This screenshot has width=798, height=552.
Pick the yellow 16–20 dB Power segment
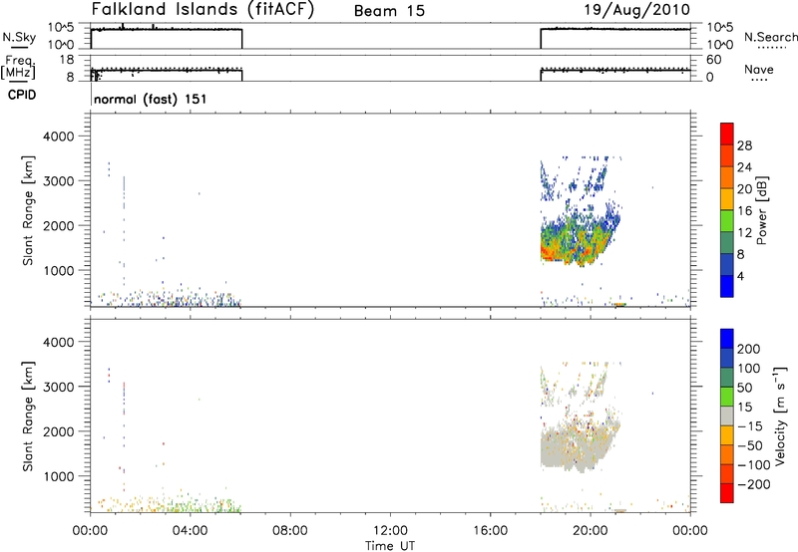(x=727, y=198)
